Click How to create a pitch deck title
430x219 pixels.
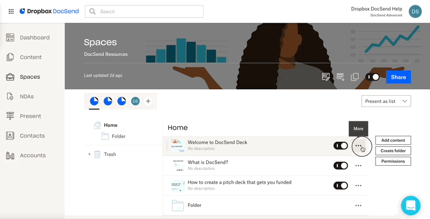(239, 182)
